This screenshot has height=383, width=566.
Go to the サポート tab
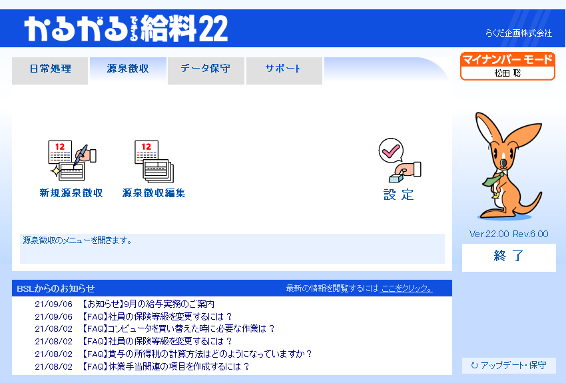click(x=284, y=71)
